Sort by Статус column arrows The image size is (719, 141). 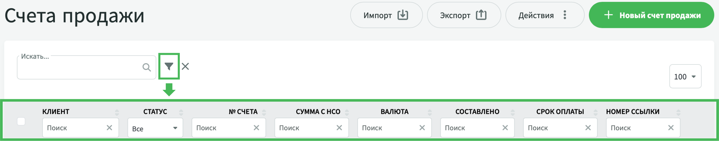181,112
